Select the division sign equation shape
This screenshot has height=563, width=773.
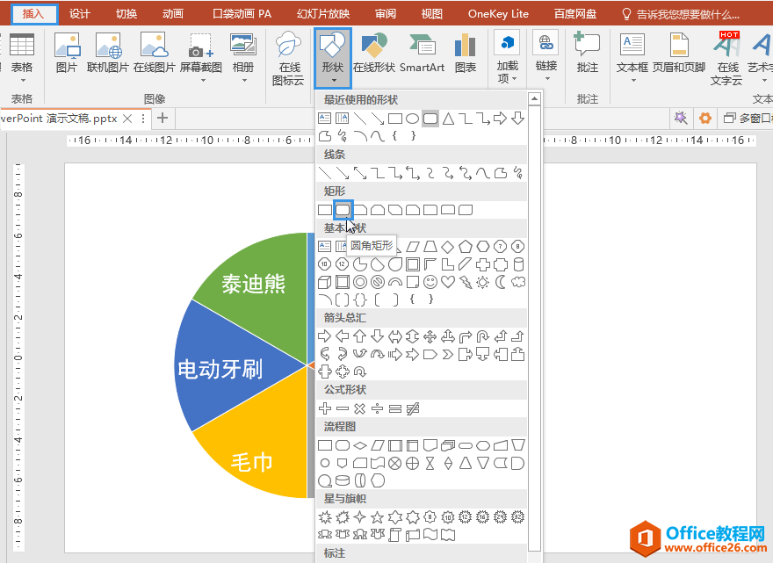378,408
